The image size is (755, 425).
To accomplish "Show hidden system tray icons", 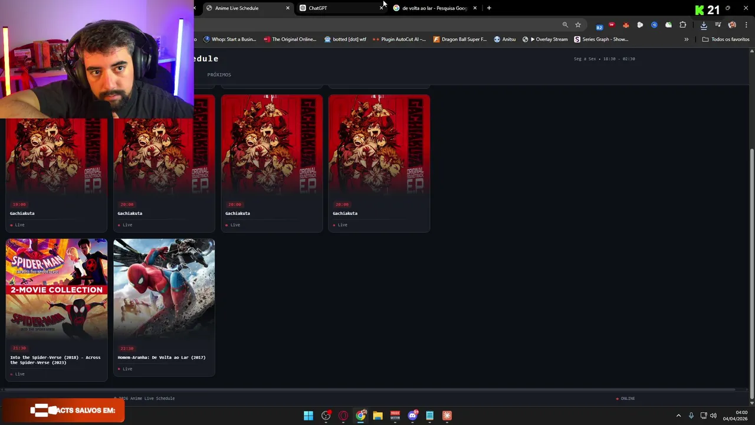I will (x=678, y=416).
